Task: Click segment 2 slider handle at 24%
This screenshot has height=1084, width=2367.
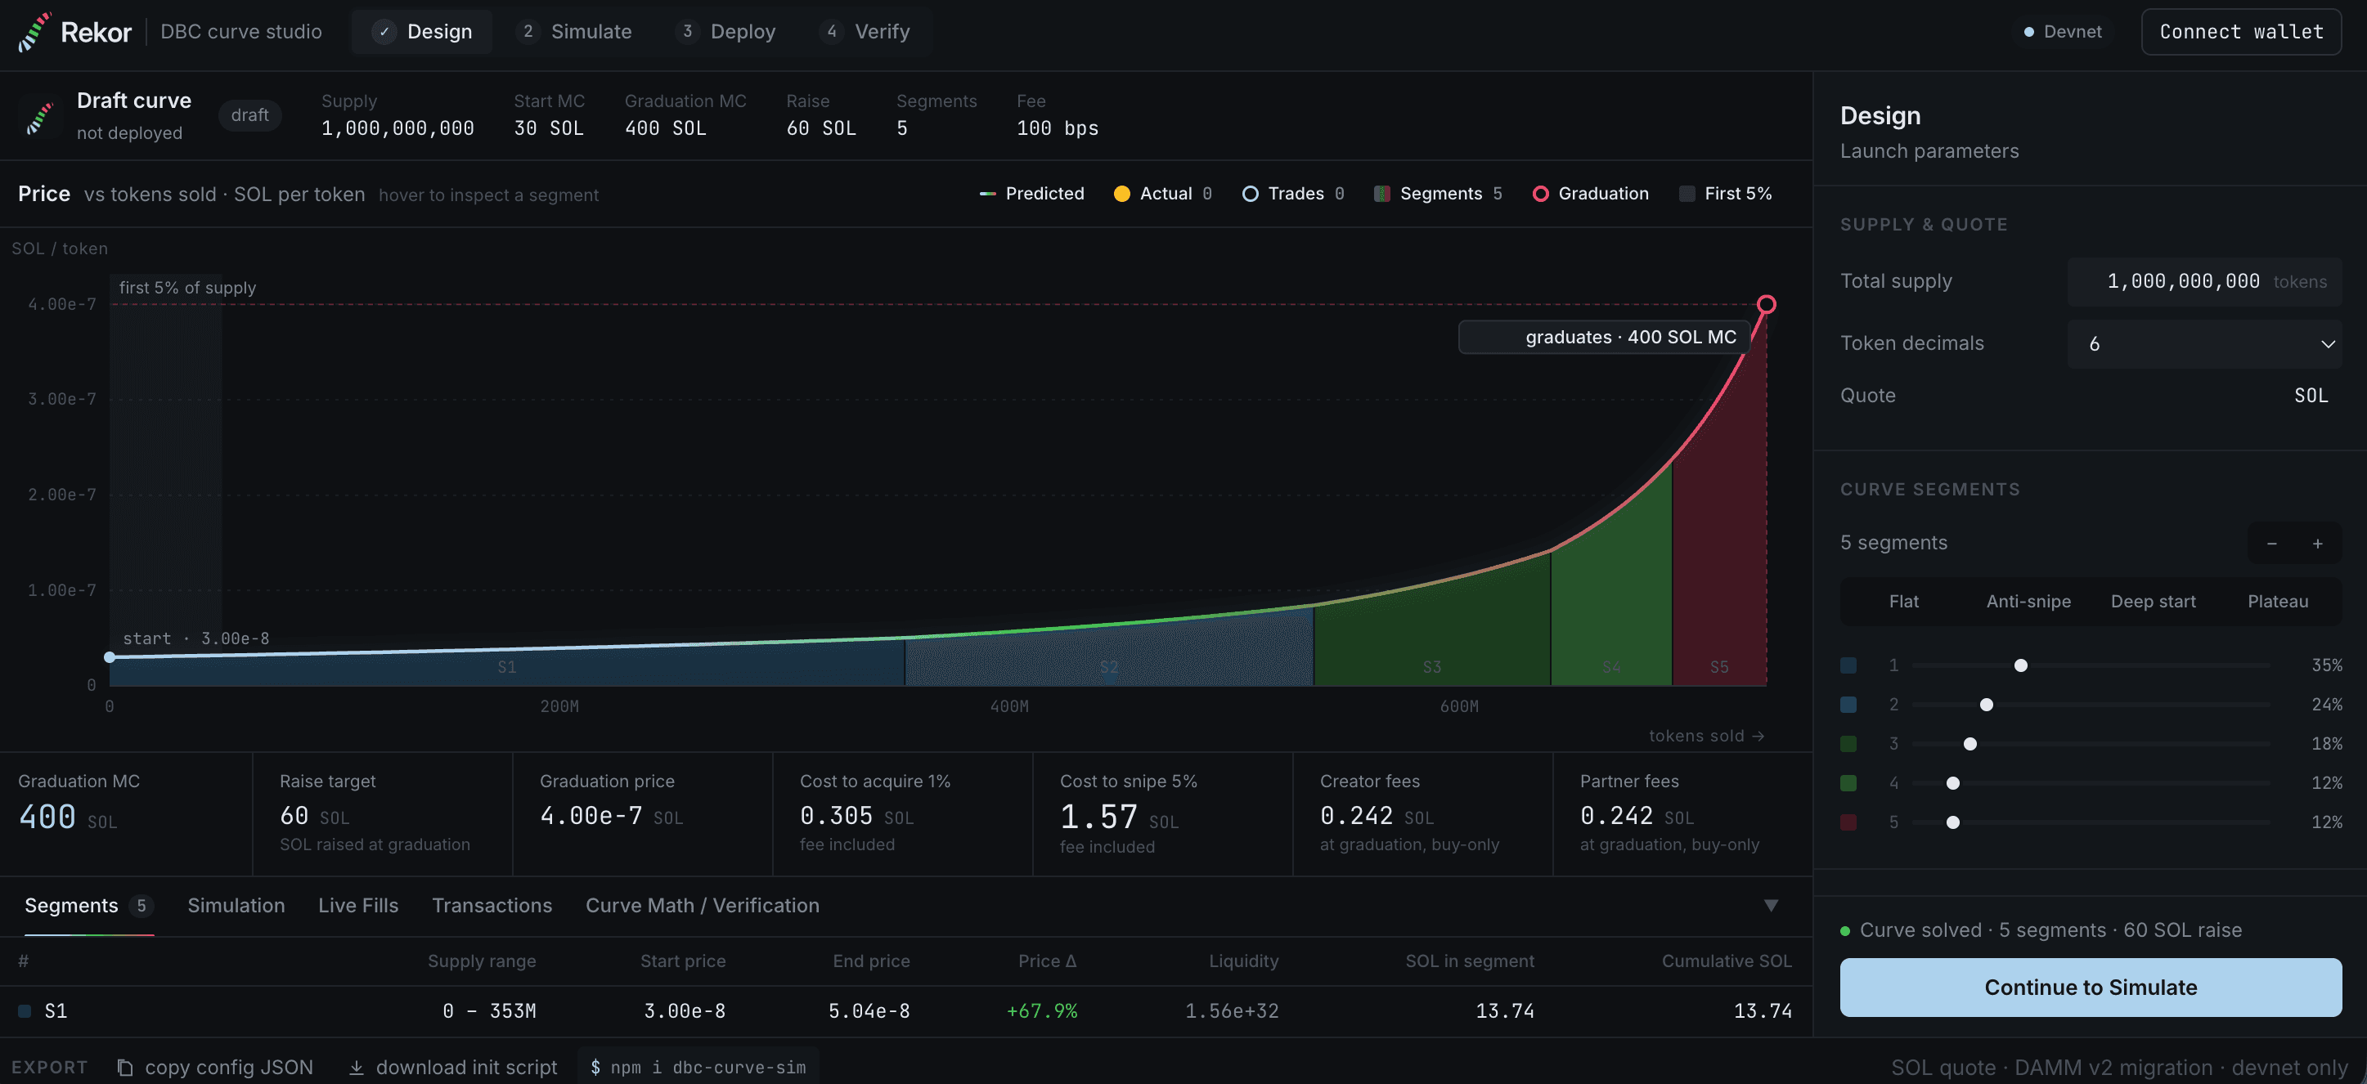Action: click(1986, 705)
